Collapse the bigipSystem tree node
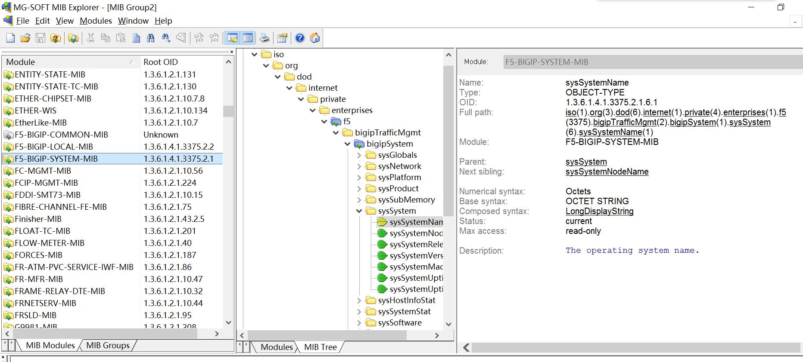 (347, 144)
